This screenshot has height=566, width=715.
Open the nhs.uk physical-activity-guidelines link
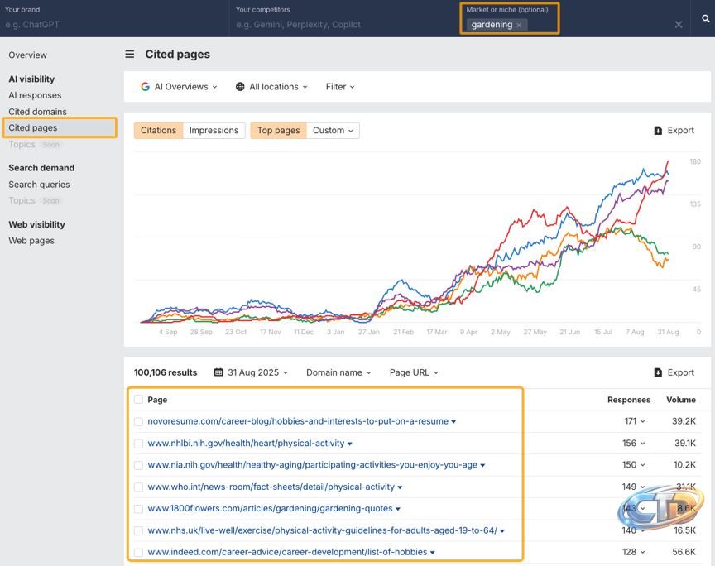[323, 530]
